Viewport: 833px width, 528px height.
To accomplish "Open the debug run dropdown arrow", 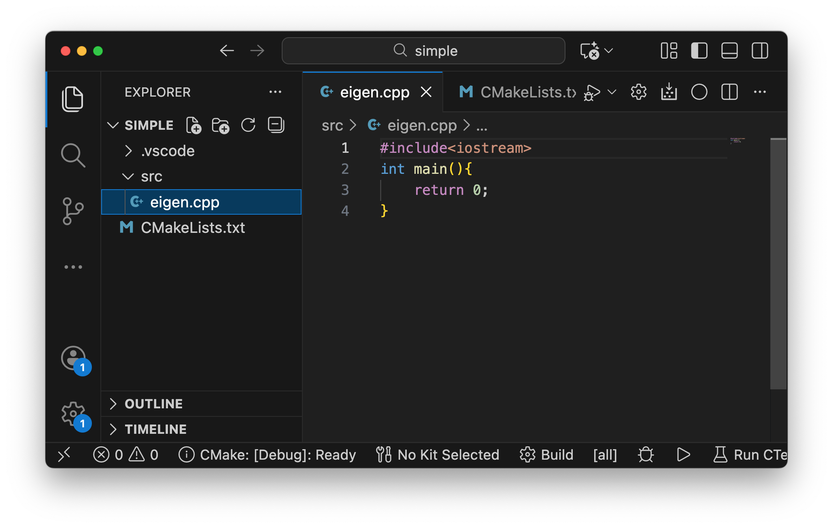I will [612, 92].
